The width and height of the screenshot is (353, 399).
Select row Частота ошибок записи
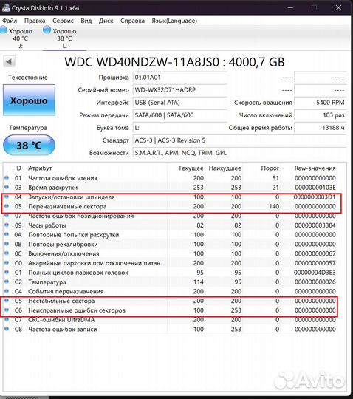point(171,329)
